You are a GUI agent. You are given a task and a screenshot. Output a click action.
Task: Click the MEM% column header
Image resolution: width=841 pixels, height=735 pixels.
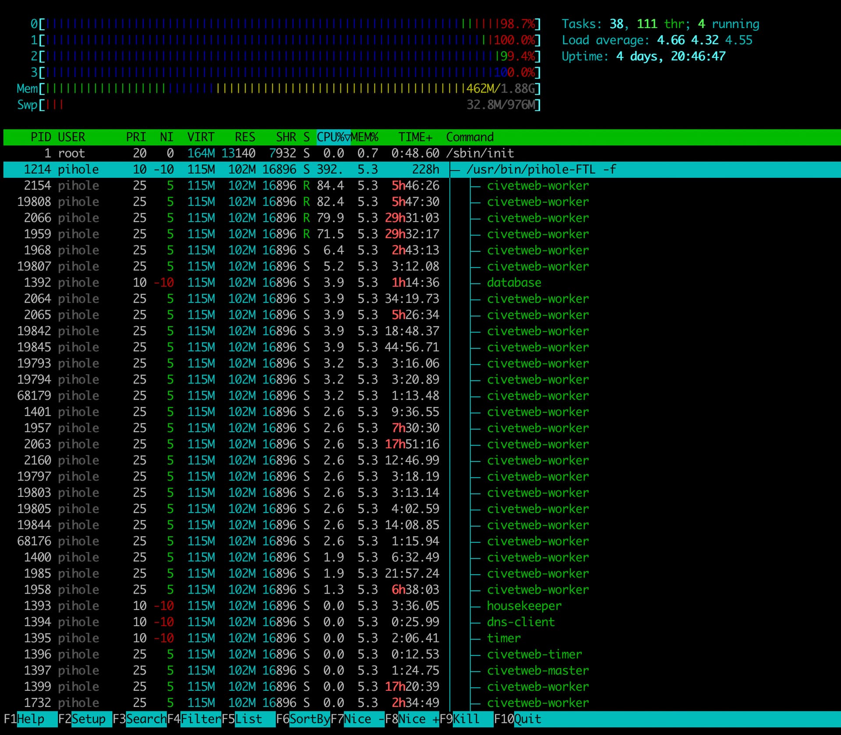tap(364, 137)
